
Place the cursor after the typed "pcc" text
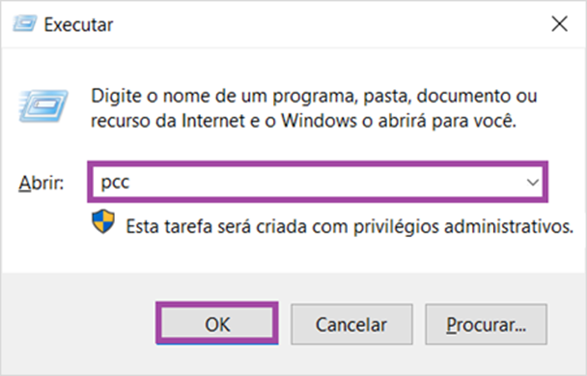tap(132, 182)
